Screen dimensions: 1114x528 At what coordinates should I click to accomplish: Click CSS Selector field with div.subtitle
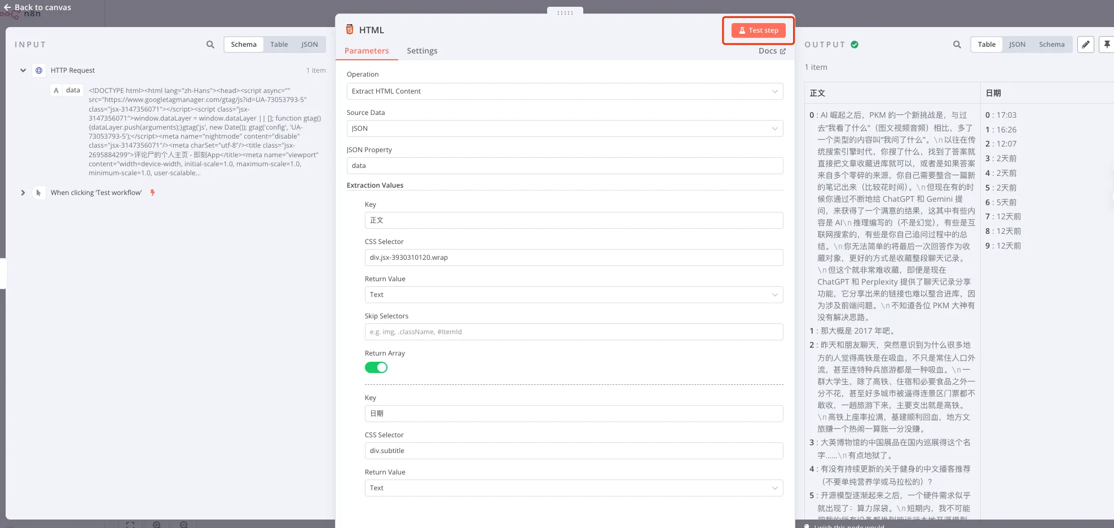pyautogui.click(x=574, y=451)
